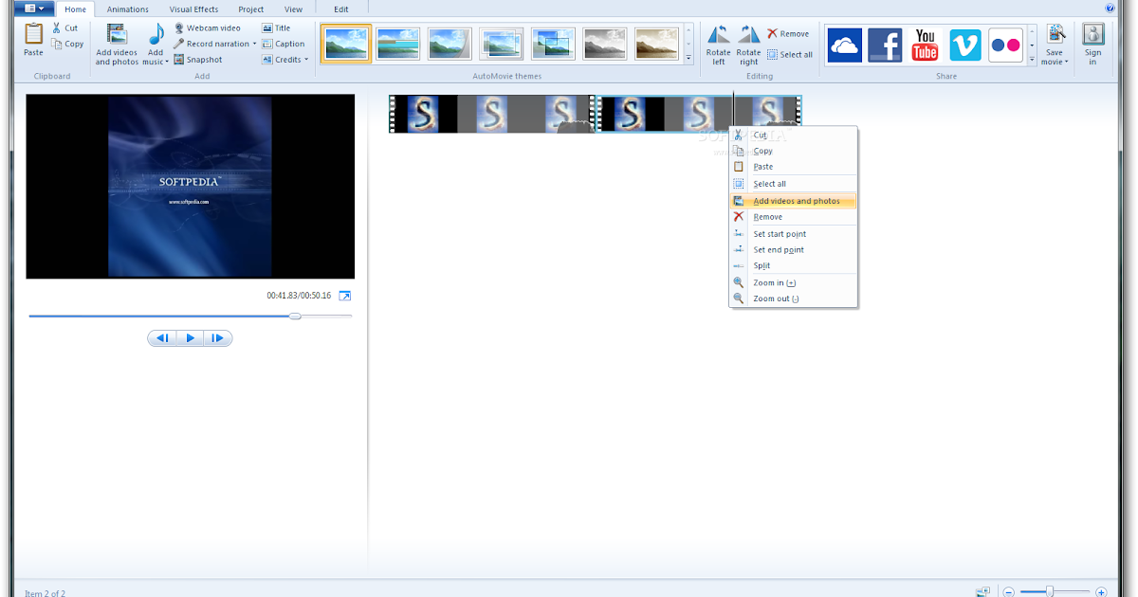This screenshot has height=597, width=1138.
Task: Expand the Share gallery list
Action: pos(1032,60)
